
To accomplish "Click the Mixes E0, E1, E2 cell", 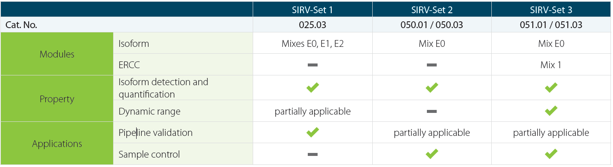I will (x=312, y=43).
